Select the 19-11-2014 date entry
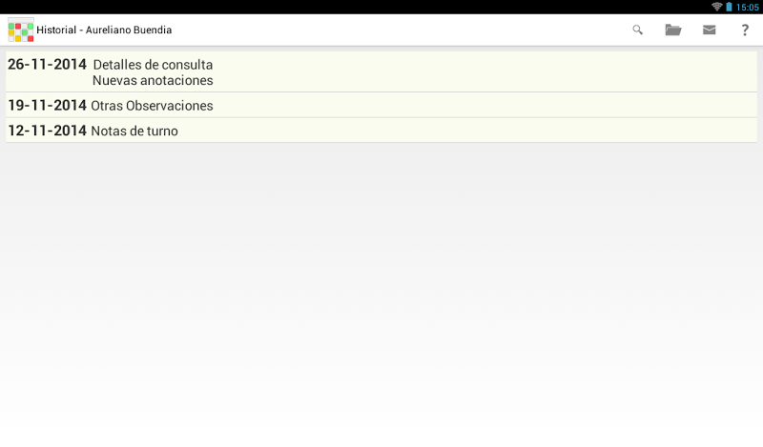 (47, 106)
